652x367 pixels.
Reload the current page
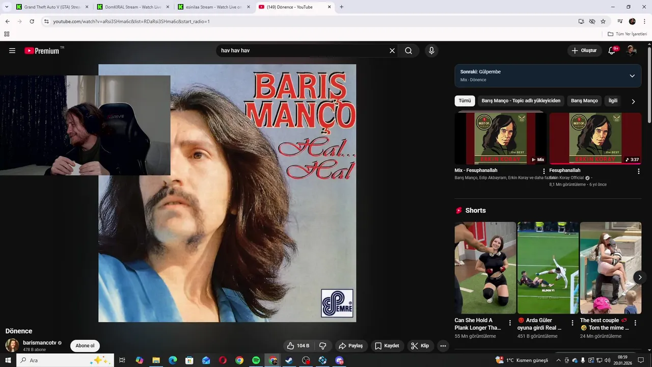point(32,21)
